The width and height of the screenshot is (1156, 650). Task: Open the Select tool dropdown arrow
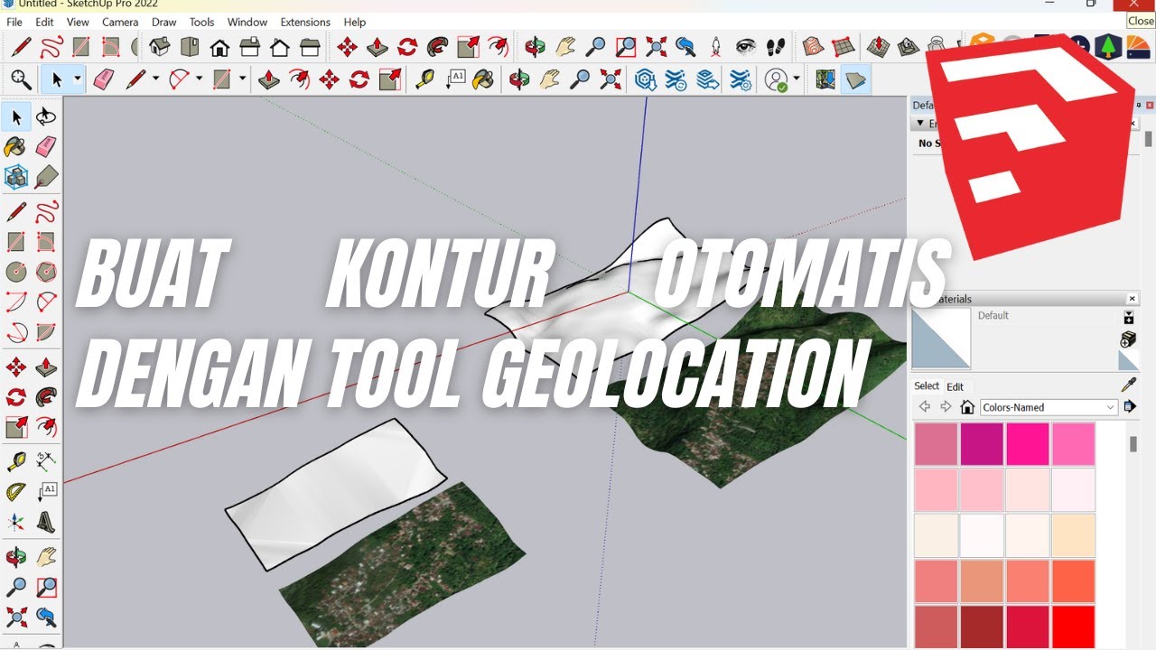[x=78, y=79]
